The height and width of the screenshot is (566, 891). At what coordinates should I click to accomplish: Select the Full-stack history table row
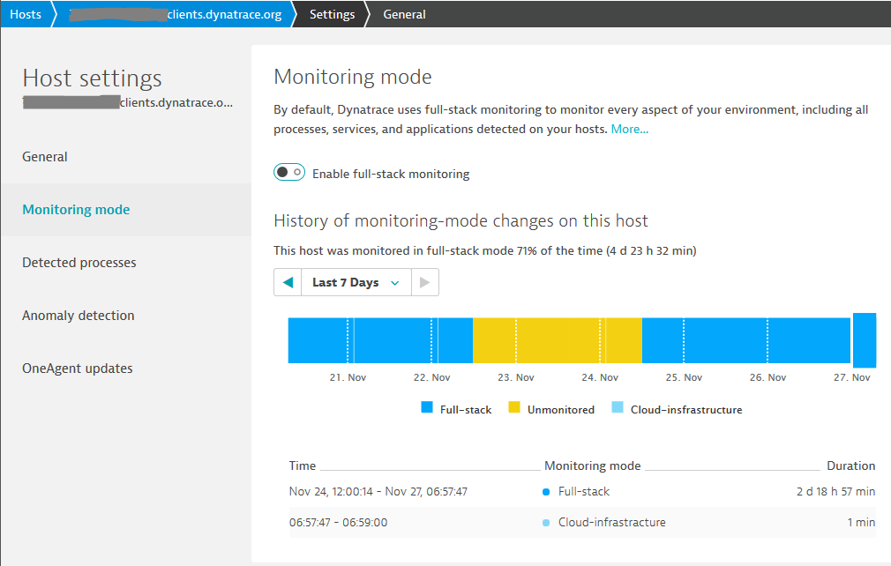582,491
